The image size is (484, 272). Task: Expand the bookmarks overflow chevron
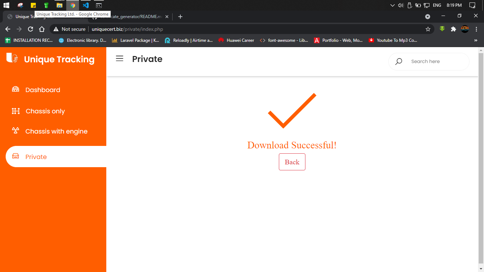click(x=475, y=40)
